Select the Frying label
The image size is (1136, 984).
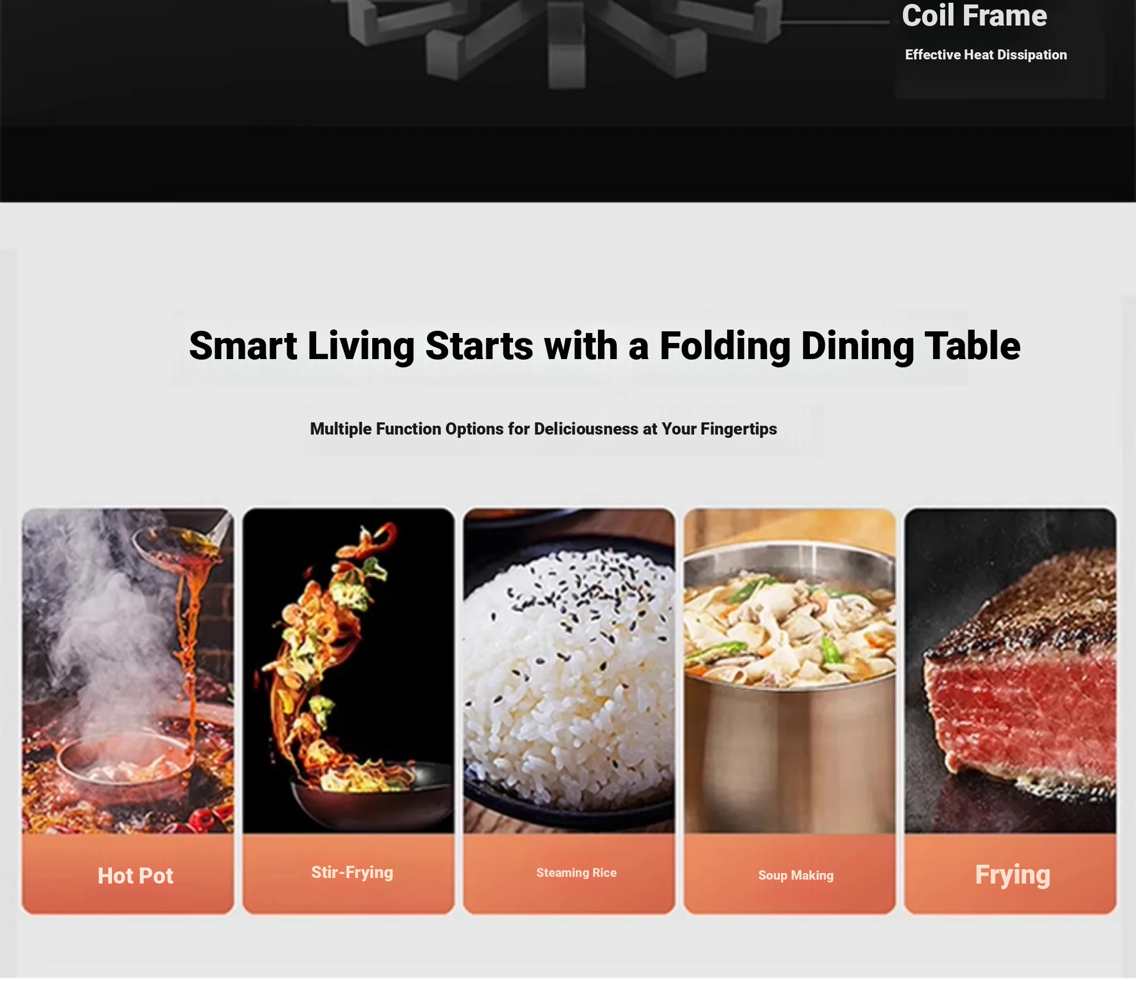(x=1012, y=875)
